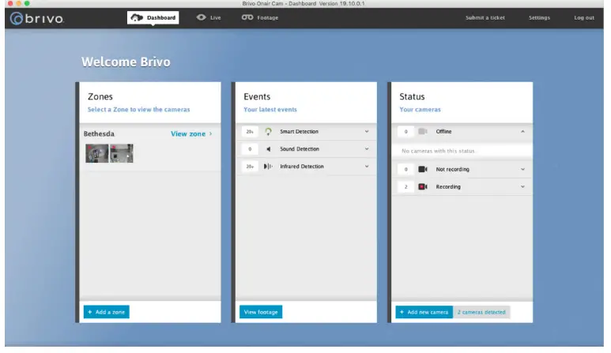Click the Bethesda zone name
The image size is (611, 353).
[x=99, y=133]
